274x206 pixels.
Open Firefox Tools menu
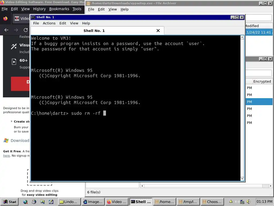77,9
